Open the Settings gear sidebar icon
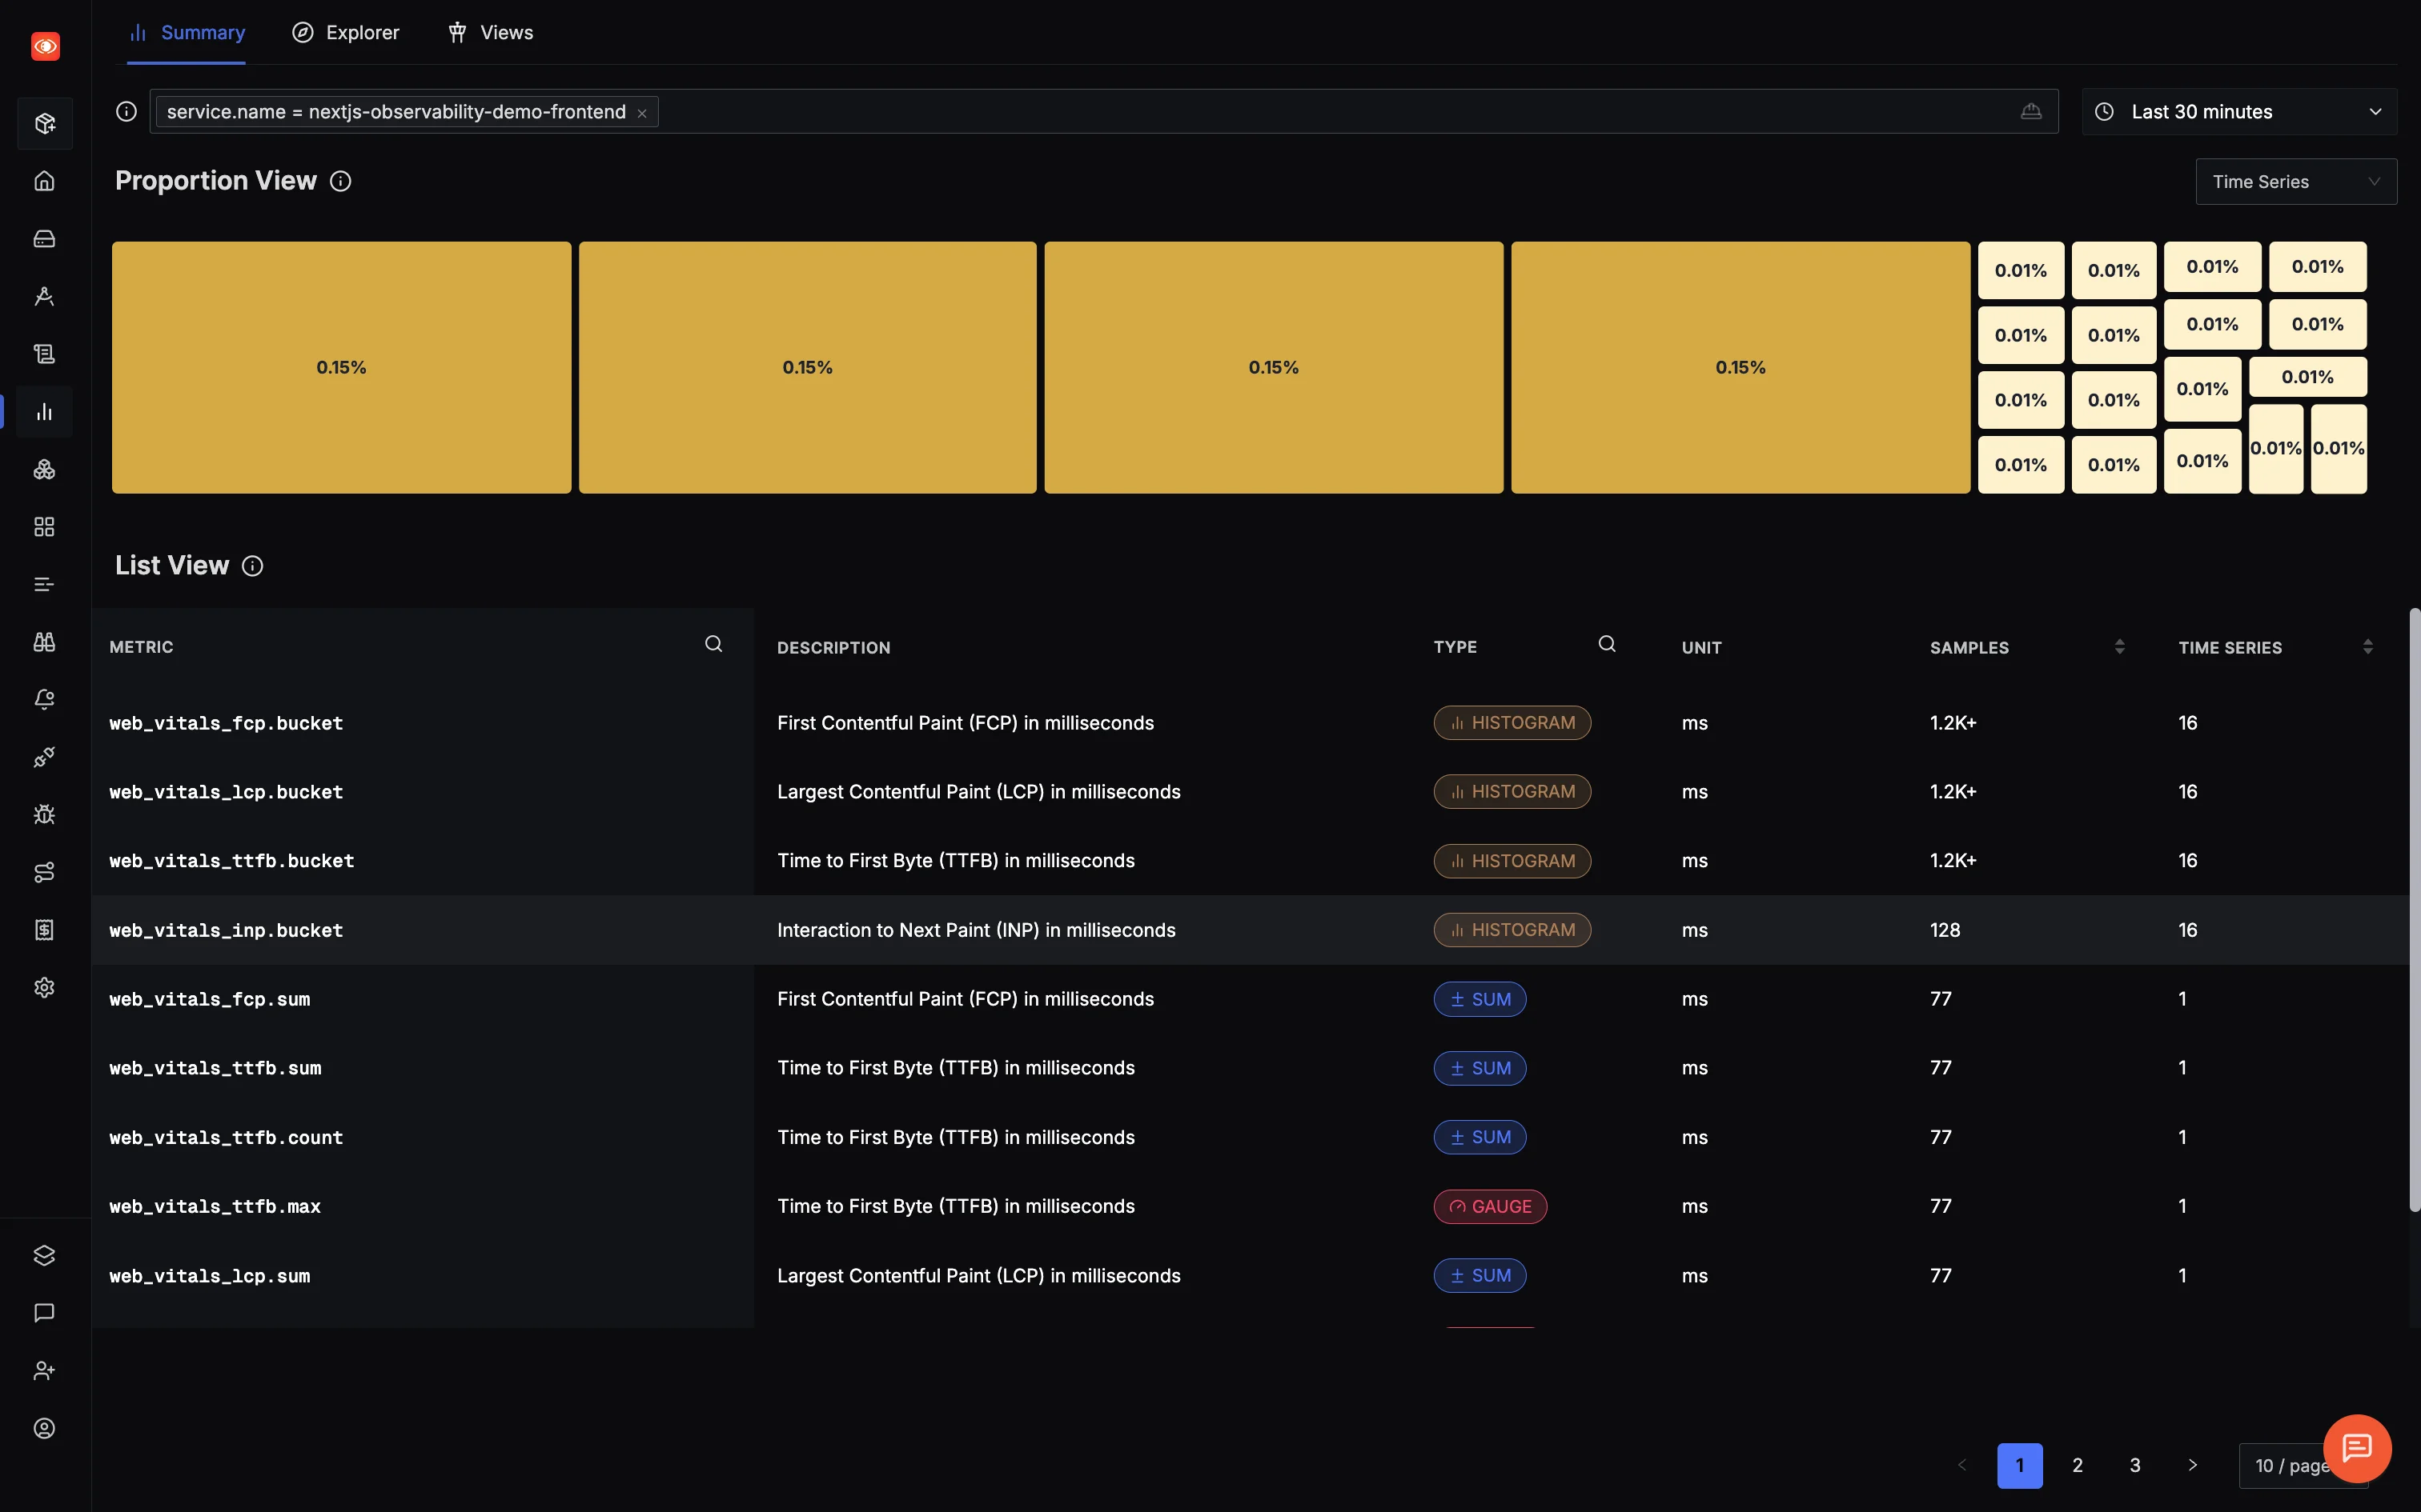This screenshot has width=2421, height=1512. [44, 987]
